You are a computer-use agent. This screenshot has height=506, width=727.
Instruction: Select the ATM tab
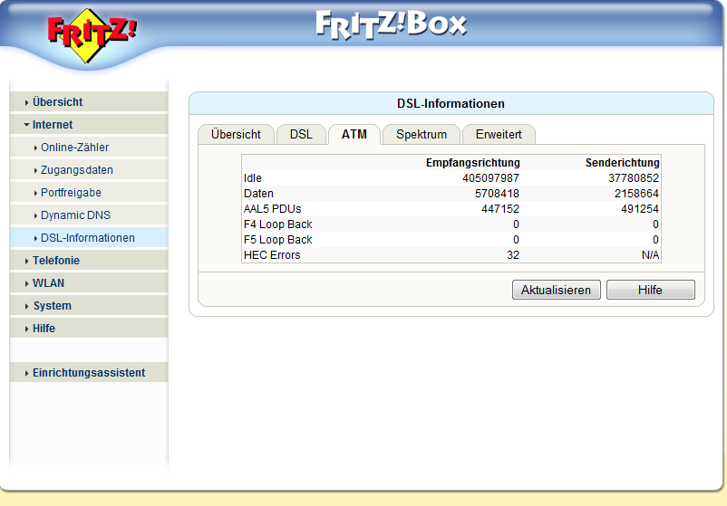[x=354, y=135]
